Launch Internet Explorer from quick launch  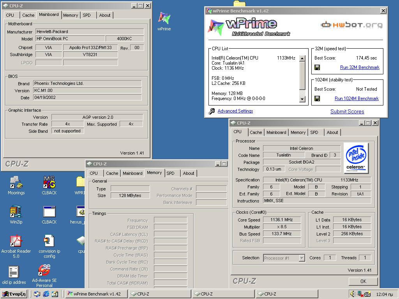tap(46, 294)
